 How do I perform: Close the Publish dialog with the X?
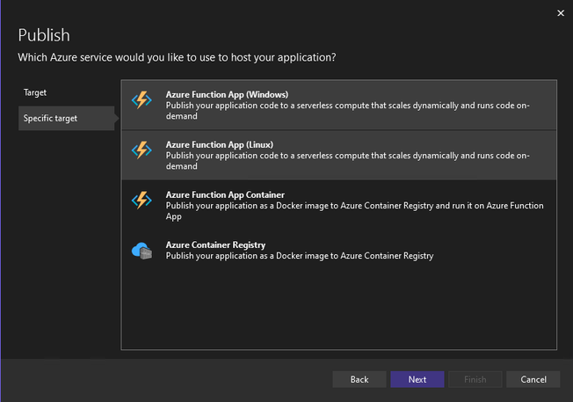pyautogui.click(x=561, y=13)
